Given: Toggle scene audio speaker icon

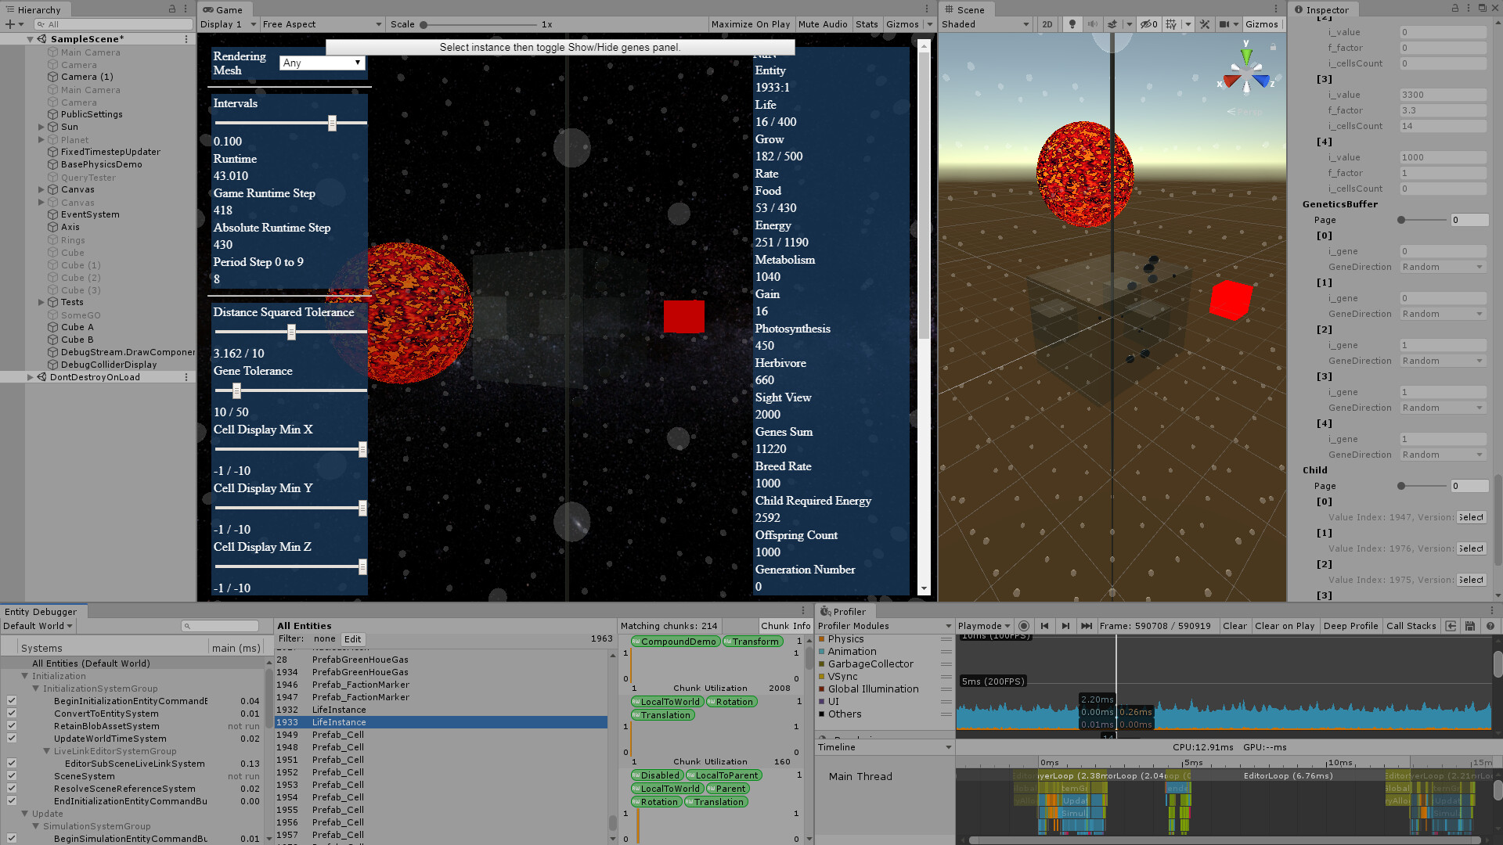Looking at the screenshot, I should [1092, 24].
